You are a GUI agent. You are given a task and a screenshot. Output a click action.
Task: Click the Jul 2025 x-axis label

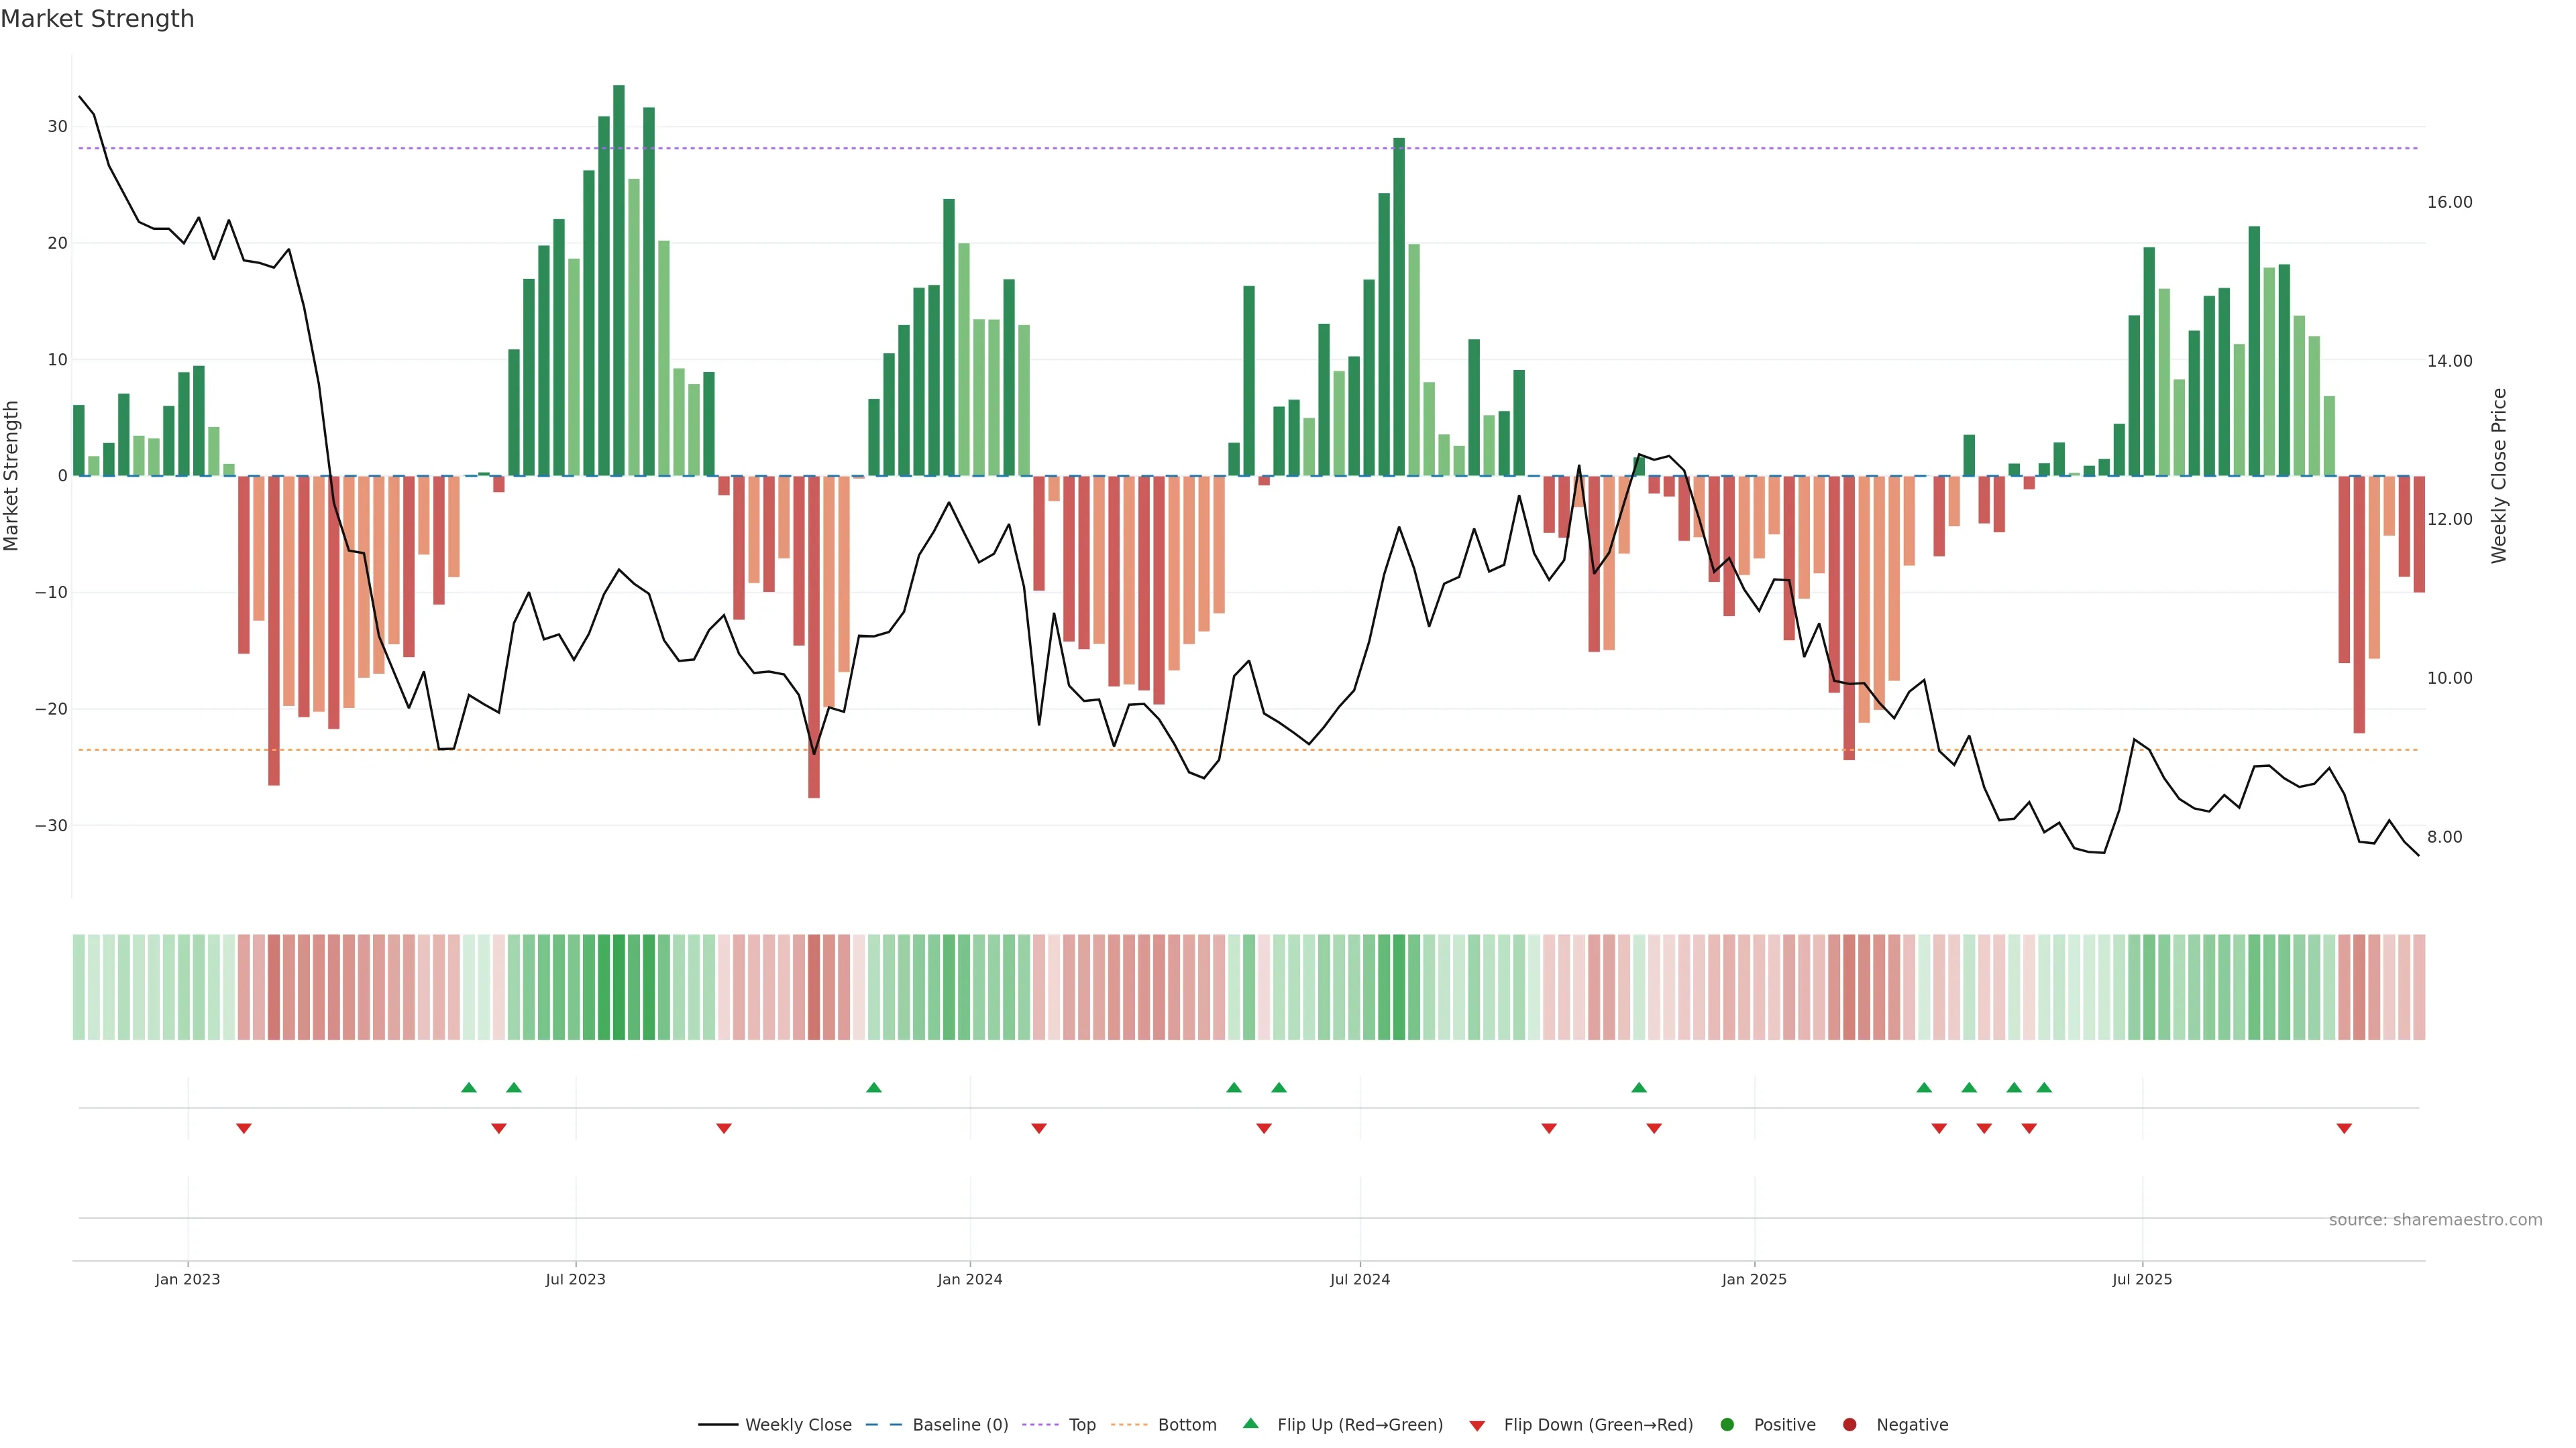[2141, 1279]
